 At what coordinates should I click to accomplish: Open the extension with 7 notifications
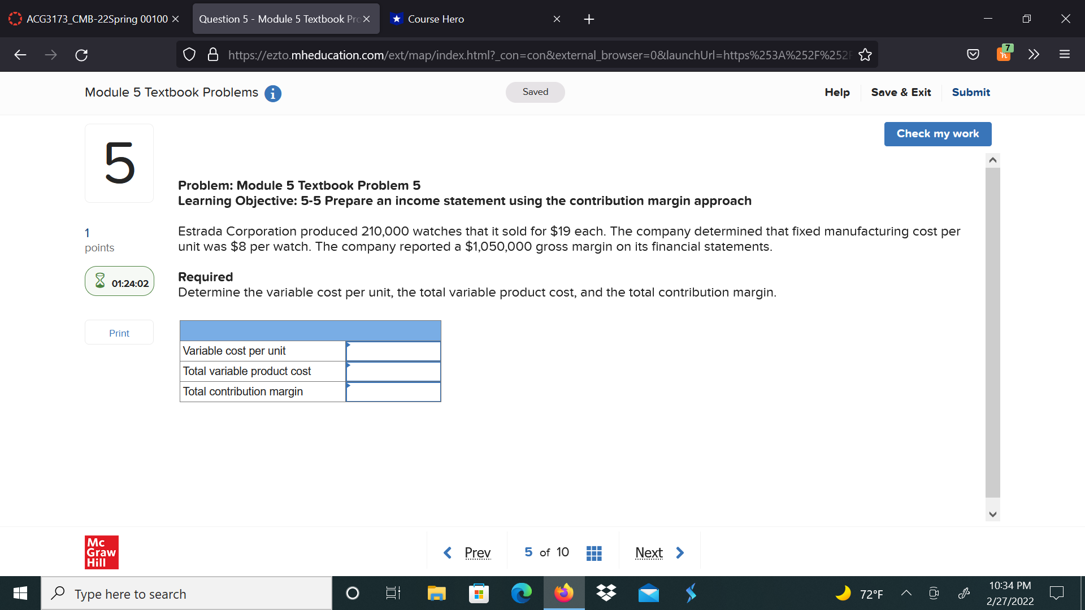pyautogui.click(x=1004, y=54)
